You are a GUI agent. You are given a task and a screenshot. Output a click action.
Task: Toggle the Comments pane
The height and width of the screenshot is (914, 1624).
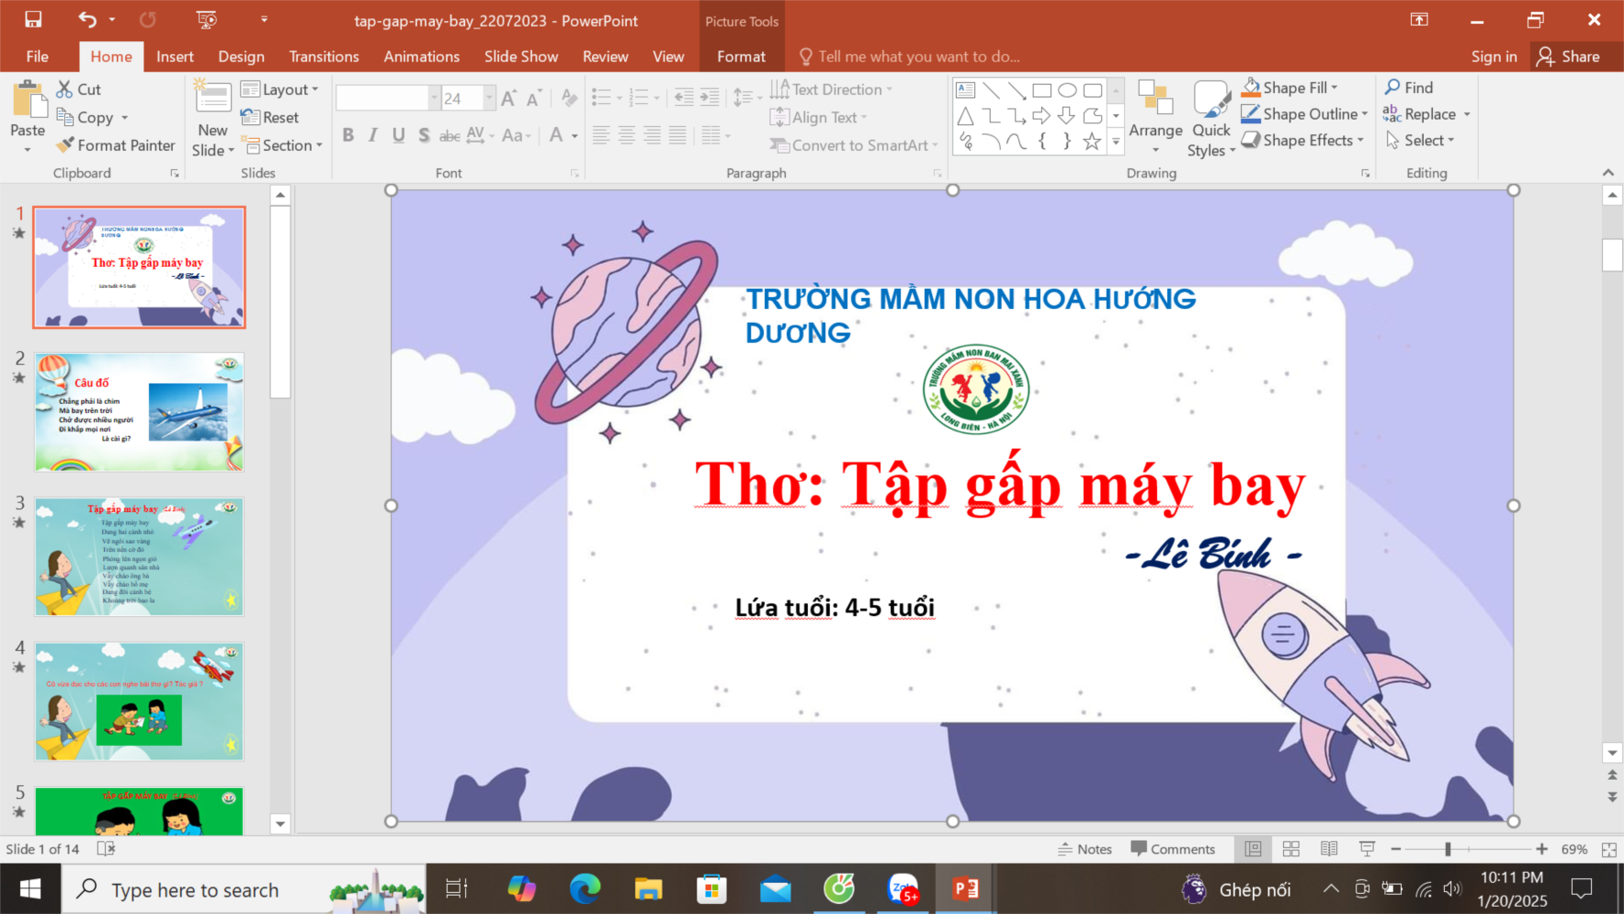(x=1173, y=849)
